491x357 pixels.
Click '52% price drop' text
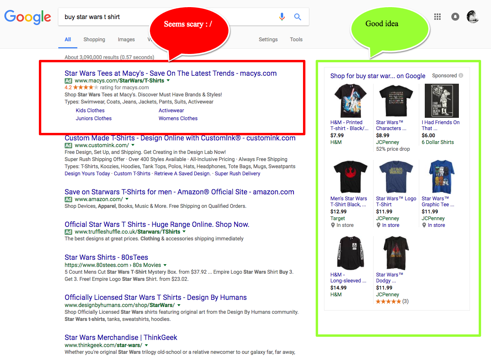(x=393, y=149)
